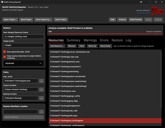Browse for the Restore Manifest Location

tap(41, 112)
